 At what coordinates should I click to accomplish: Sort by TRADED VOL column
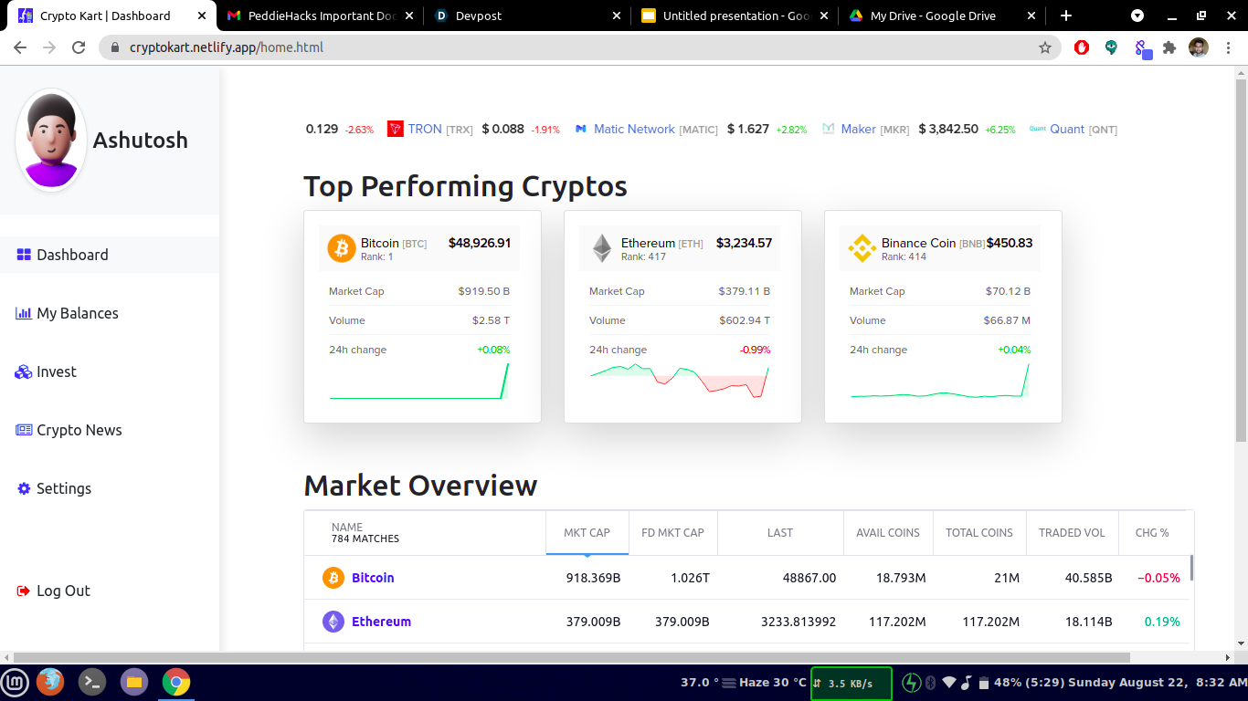click(1072, 532)
